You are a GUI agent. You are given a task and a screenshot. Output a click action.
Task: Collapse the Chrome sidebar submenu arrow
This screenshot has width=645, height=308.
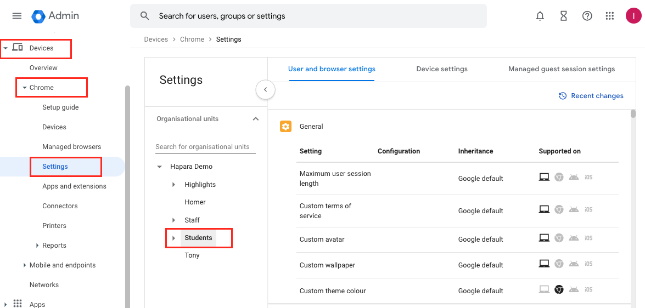tap(24, 88)
